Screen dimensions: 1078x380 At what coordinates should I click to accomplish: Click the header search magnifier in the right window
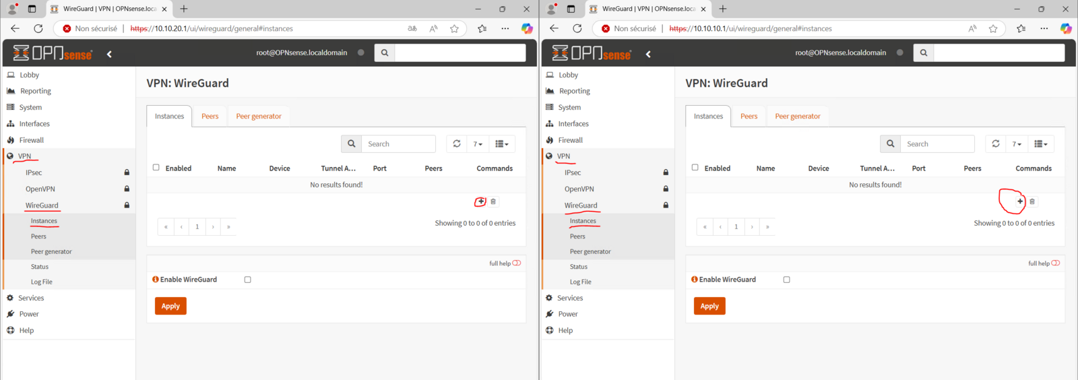(x=923, y=53)
